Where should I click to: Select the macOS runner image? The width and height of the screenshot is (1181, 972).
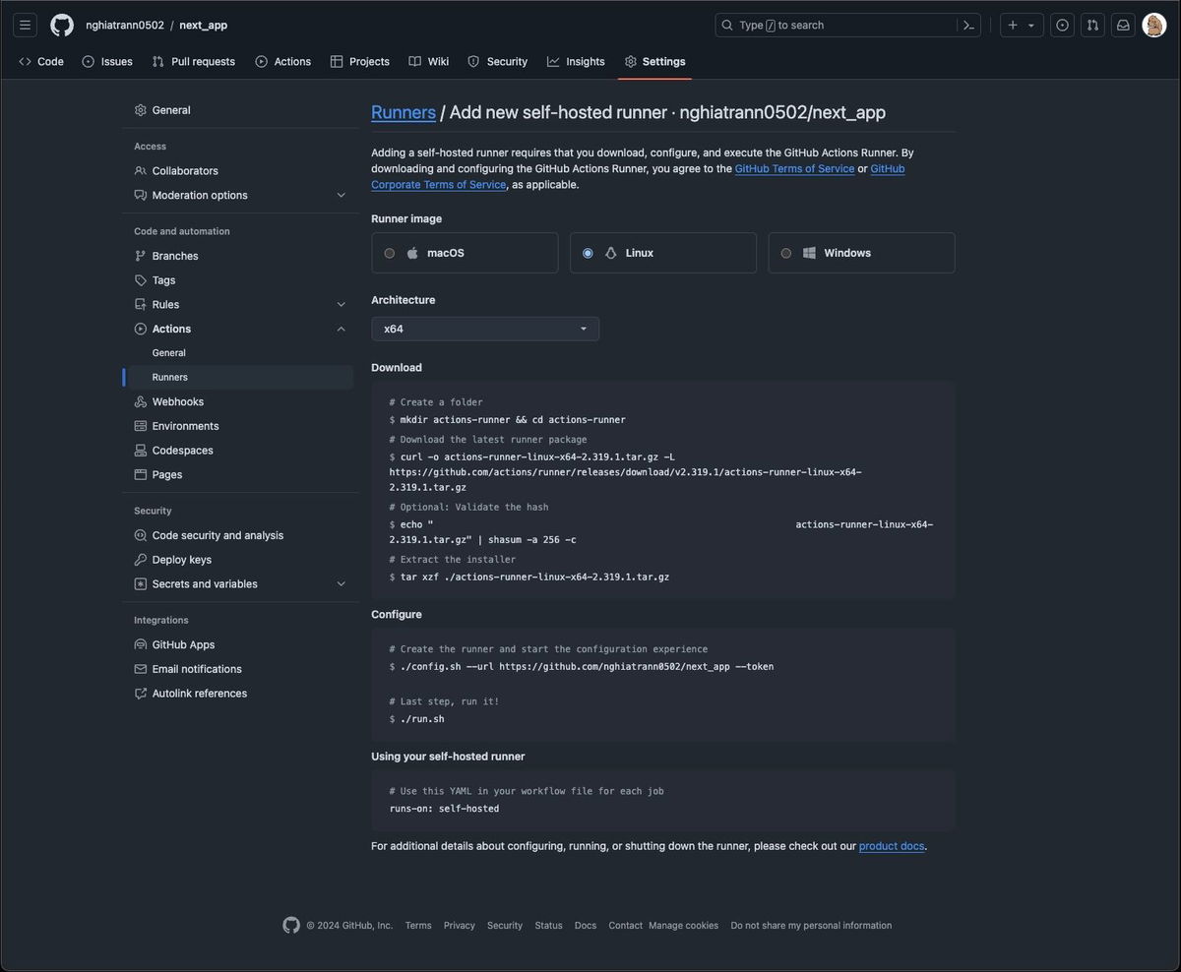390,253
